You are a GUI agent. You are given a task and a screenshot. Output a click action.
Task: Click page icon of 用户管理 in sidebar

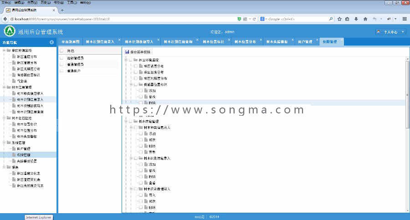tap(14, 148)
